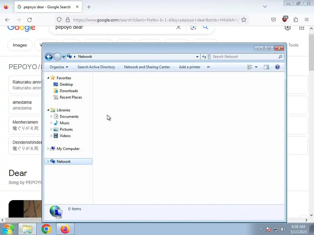Click the search magnifier in Explorer

coord(280,57)
